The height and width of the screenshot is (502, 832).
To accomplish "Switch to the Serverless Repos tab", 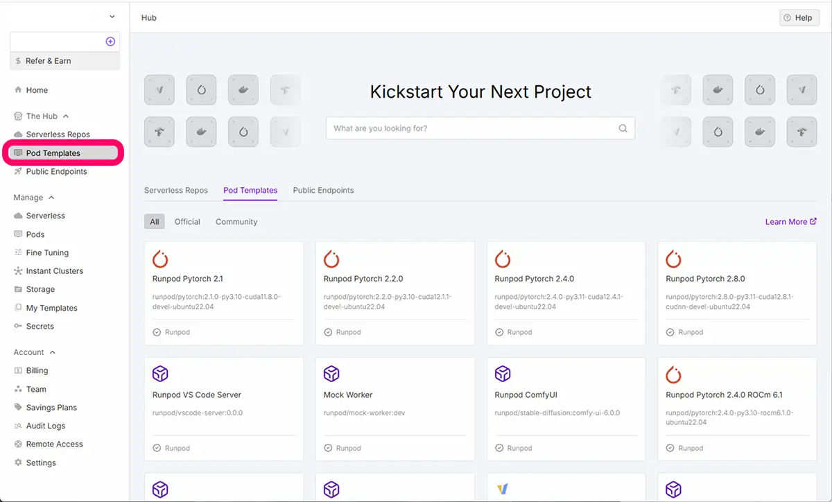I will pyautogui.click(x=175, y=190).
